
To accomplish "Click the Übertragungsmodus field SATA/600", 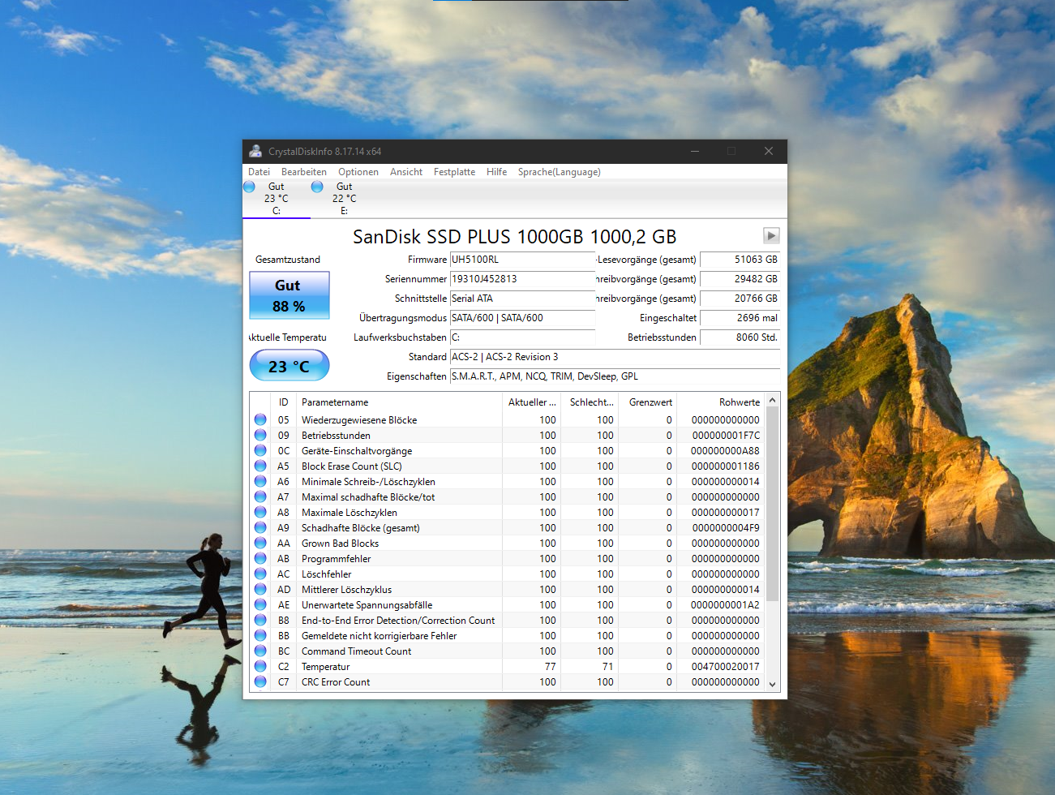I will pyautogui.click(x=522, y=318).
